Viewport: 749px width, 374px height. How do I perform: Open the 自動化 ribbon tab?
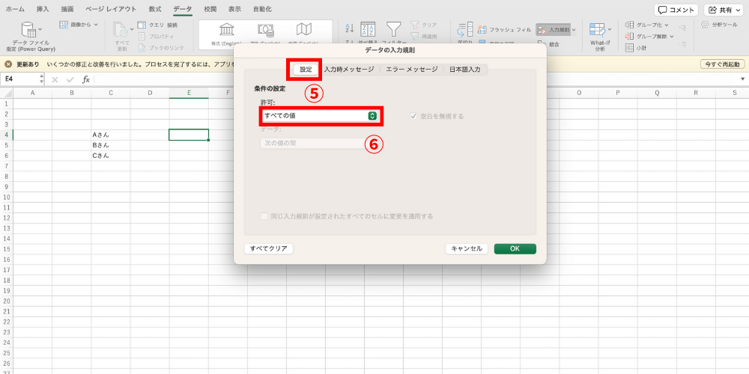coord(262,9)
